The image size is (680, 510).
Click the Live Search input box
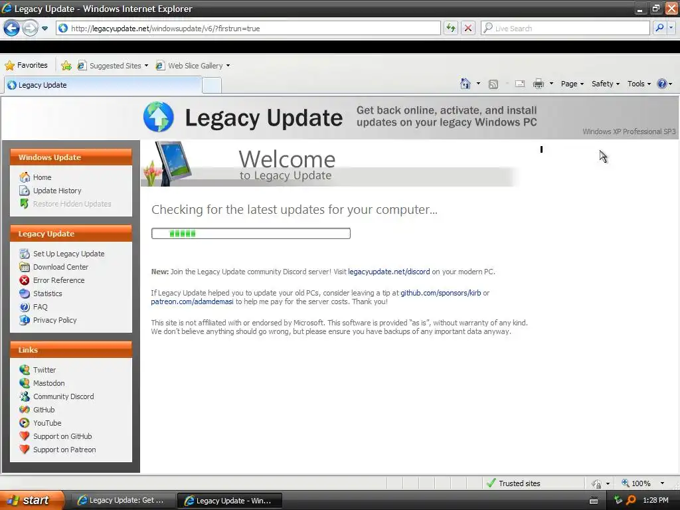[565, 28]
